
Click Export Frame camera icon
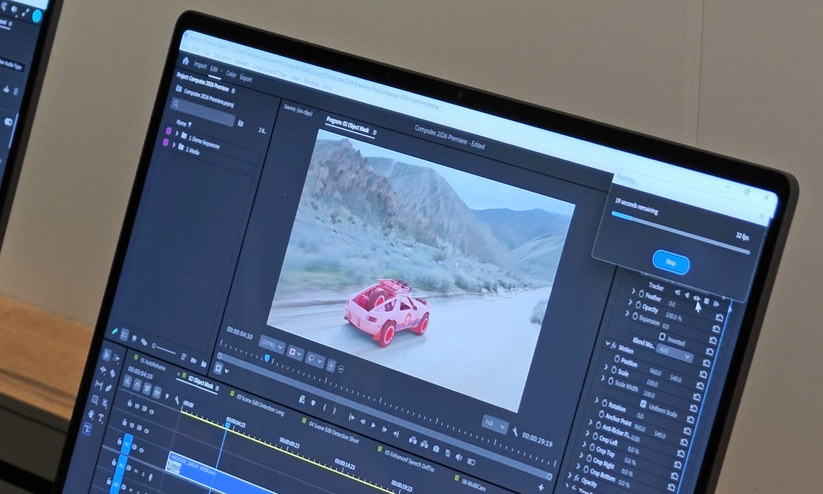(x=436, y=449)
